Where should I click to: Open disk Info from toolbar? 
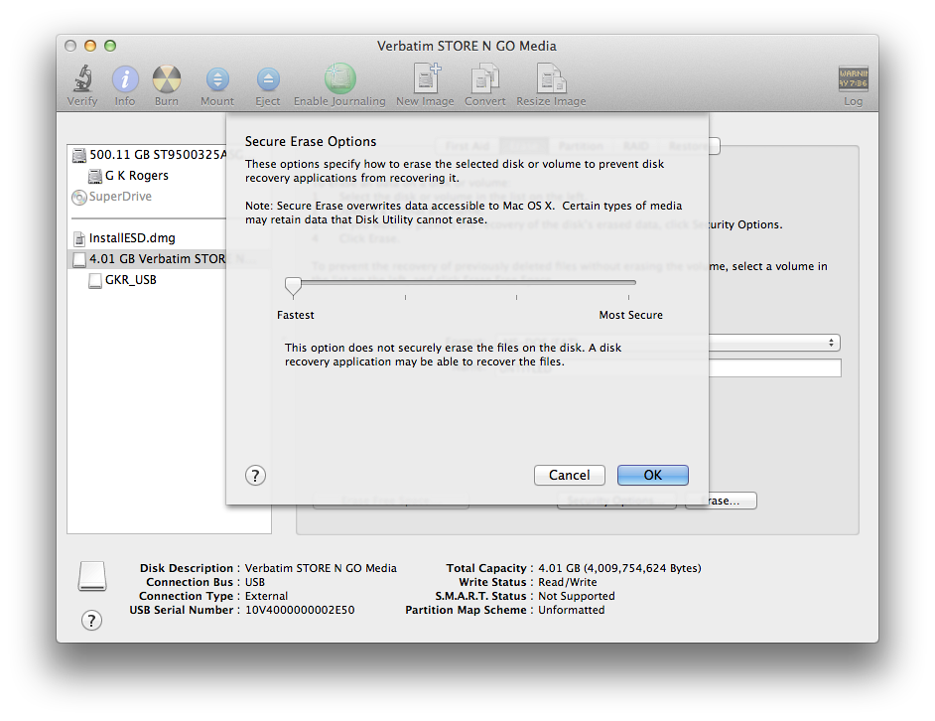point(125,78)
